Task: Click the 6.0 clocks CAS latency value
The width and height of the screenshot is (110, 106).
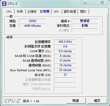Action: pyautogui.click(x=65, y=51)
